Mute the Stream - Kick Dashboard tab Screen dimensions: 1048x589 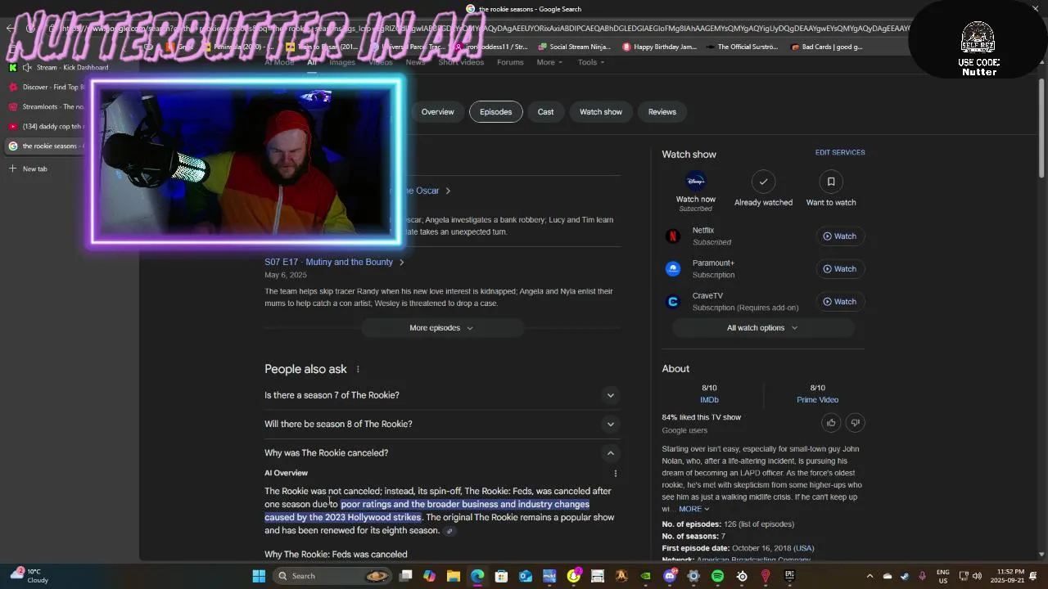27,68
